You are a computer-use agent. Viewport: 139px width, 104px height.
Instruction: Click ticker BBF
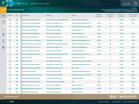(x=17, y=89)
